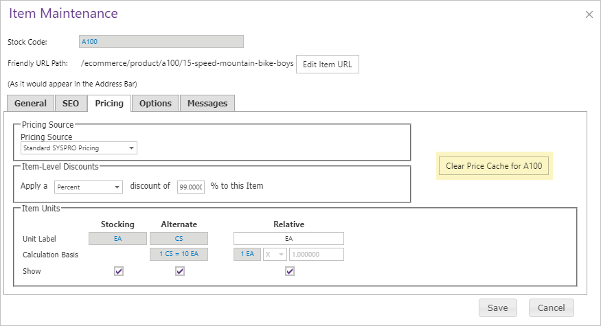Expand the relative unit operator X dropdown
This screenshot has width=601, height=326.
coord(275,254)
